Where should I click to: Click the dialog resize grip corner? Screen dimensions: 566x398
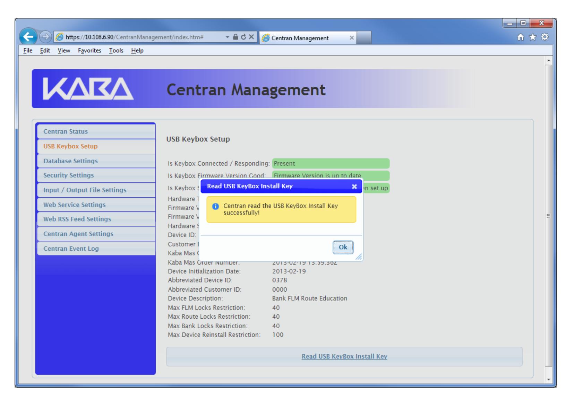point(359,257)
